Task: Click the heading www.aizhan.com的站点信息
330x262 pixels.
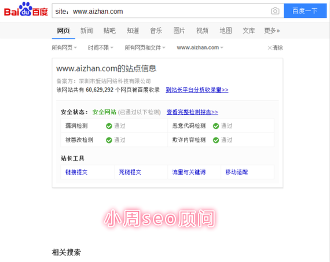Action: pos(107,69)
